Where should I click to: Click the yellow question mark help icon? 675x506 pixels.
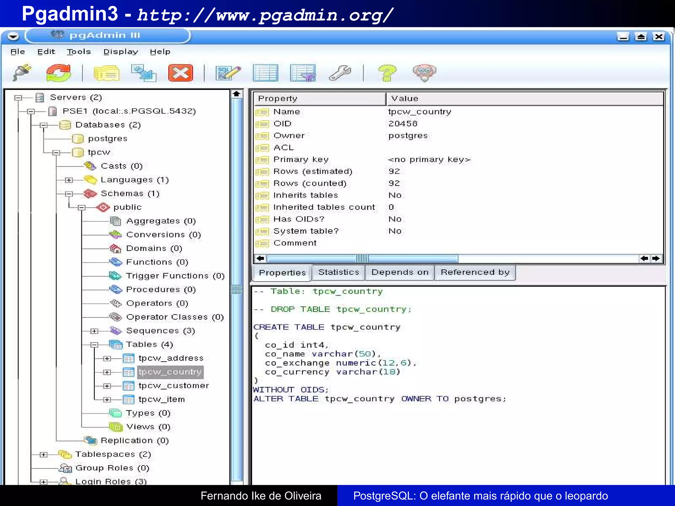[387, 73]
